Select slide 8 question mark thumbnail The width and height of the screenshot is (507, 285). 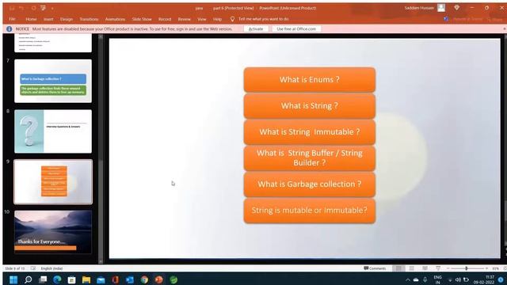click(53, 131)
